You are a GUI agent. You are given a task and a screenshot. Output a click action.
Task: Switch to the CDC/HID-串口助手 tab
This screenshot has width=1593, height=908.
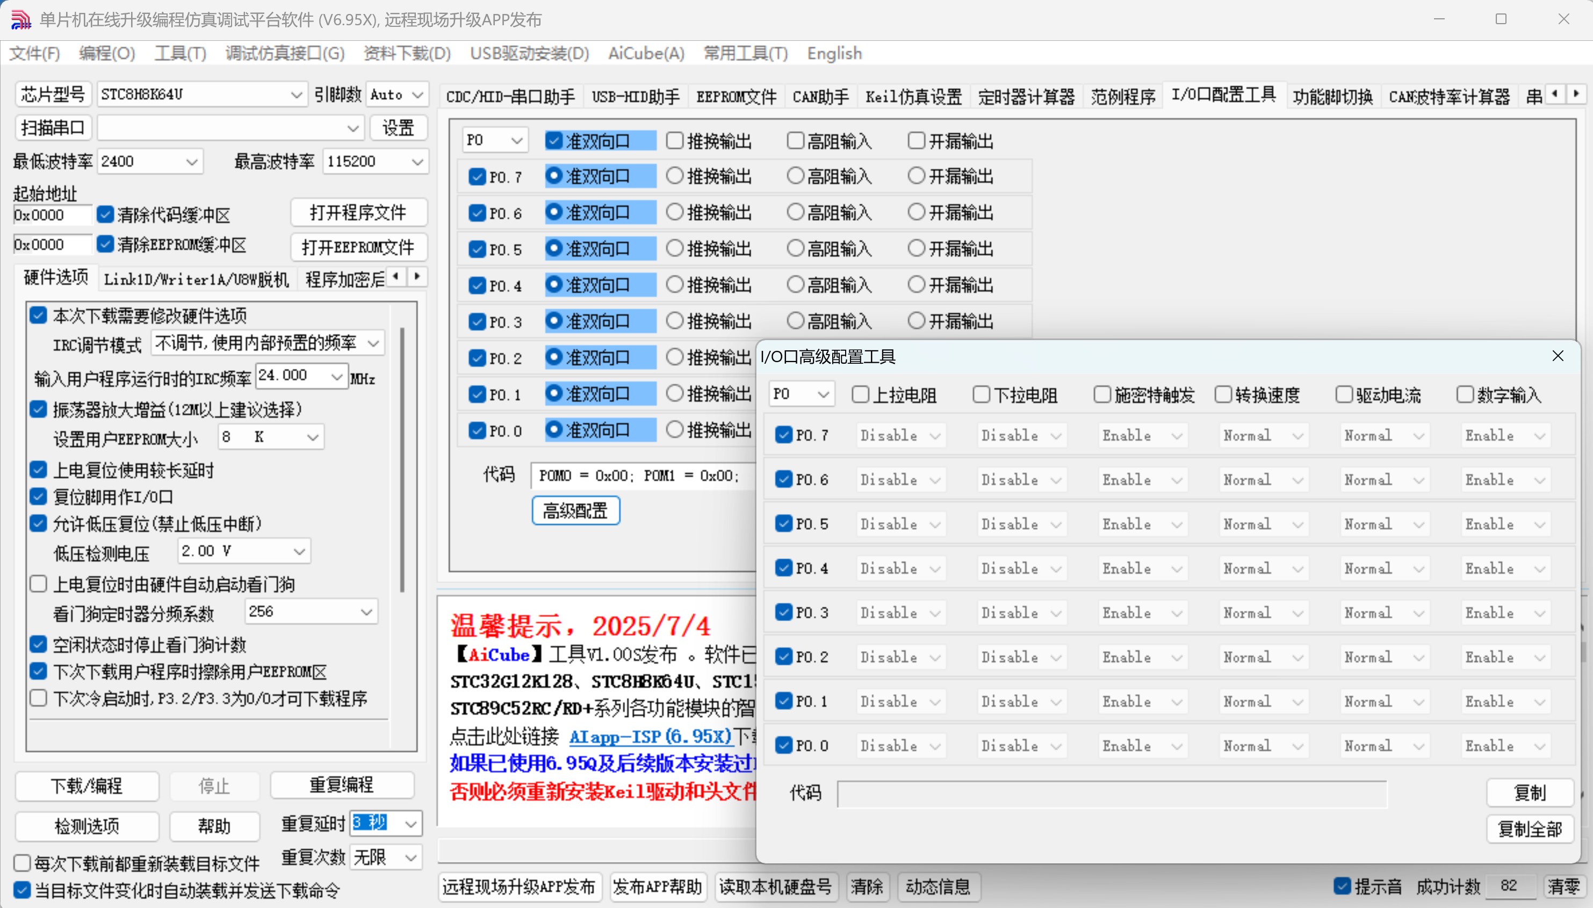[x=510, y=97]
